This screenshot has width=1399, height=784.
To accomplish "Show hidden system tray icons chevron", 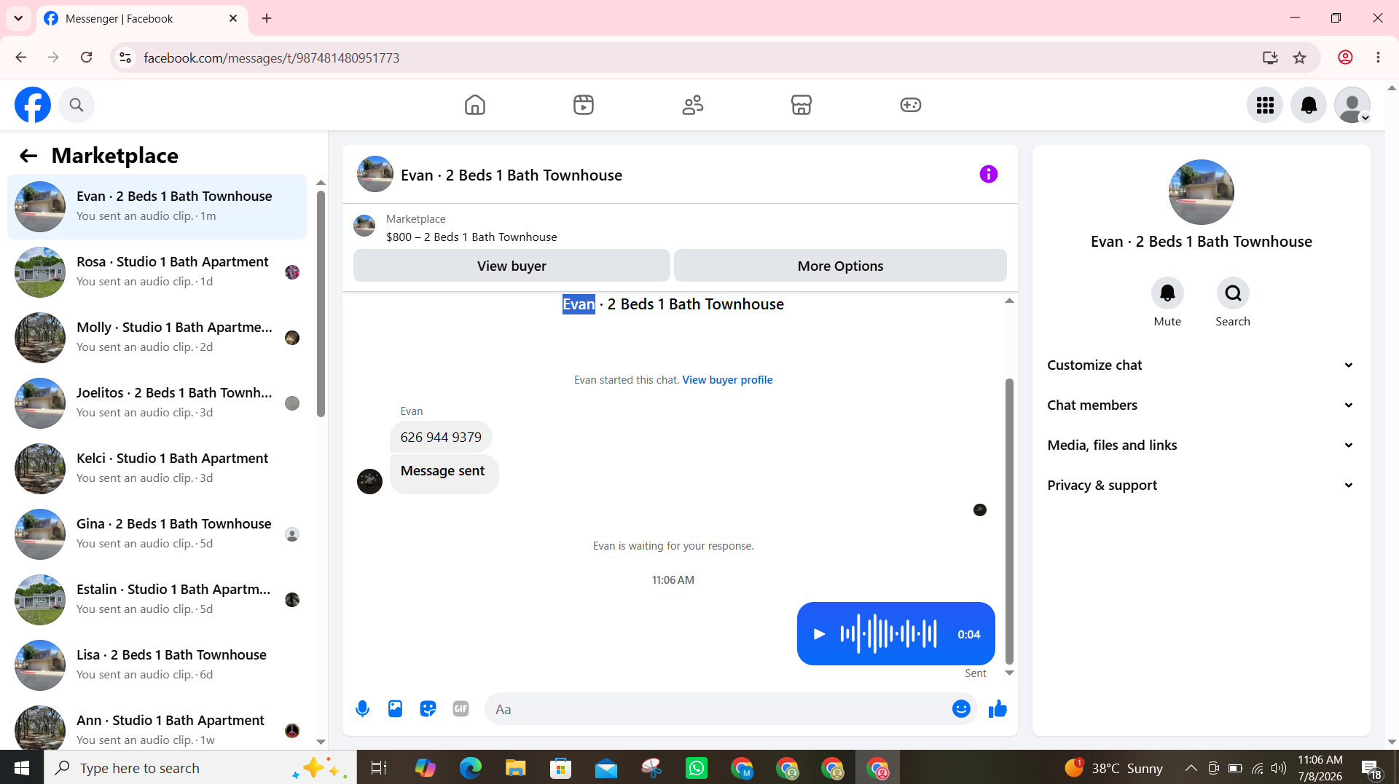I will pos(1191,768).
